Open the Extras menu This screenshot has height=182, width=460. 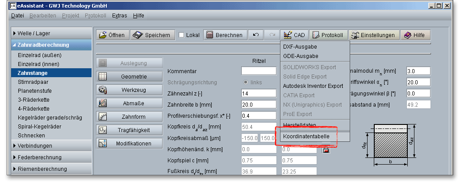click(119, 15)
